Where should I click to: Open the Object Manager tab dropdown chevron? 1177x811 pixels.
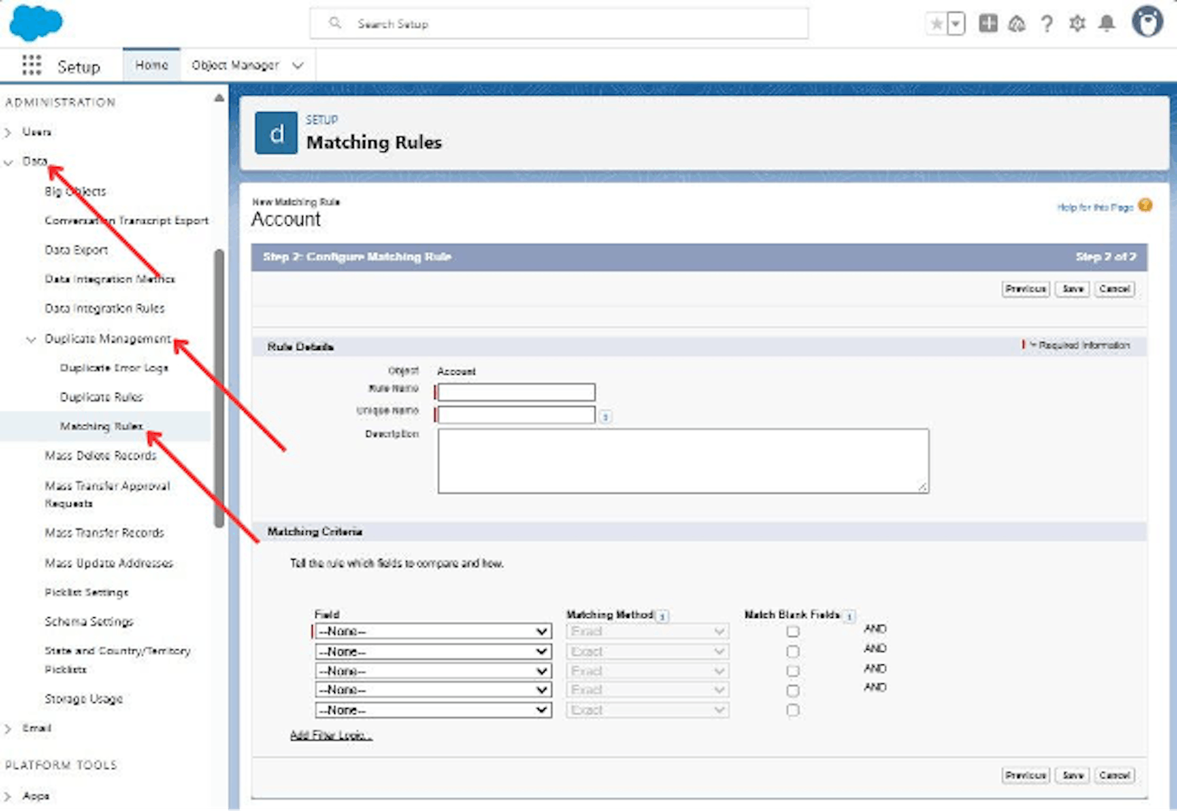click(298, 65)
